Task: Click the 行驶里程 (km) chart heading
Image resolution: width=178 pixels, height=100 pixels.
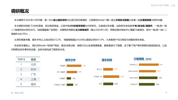Action: point(142,59)
